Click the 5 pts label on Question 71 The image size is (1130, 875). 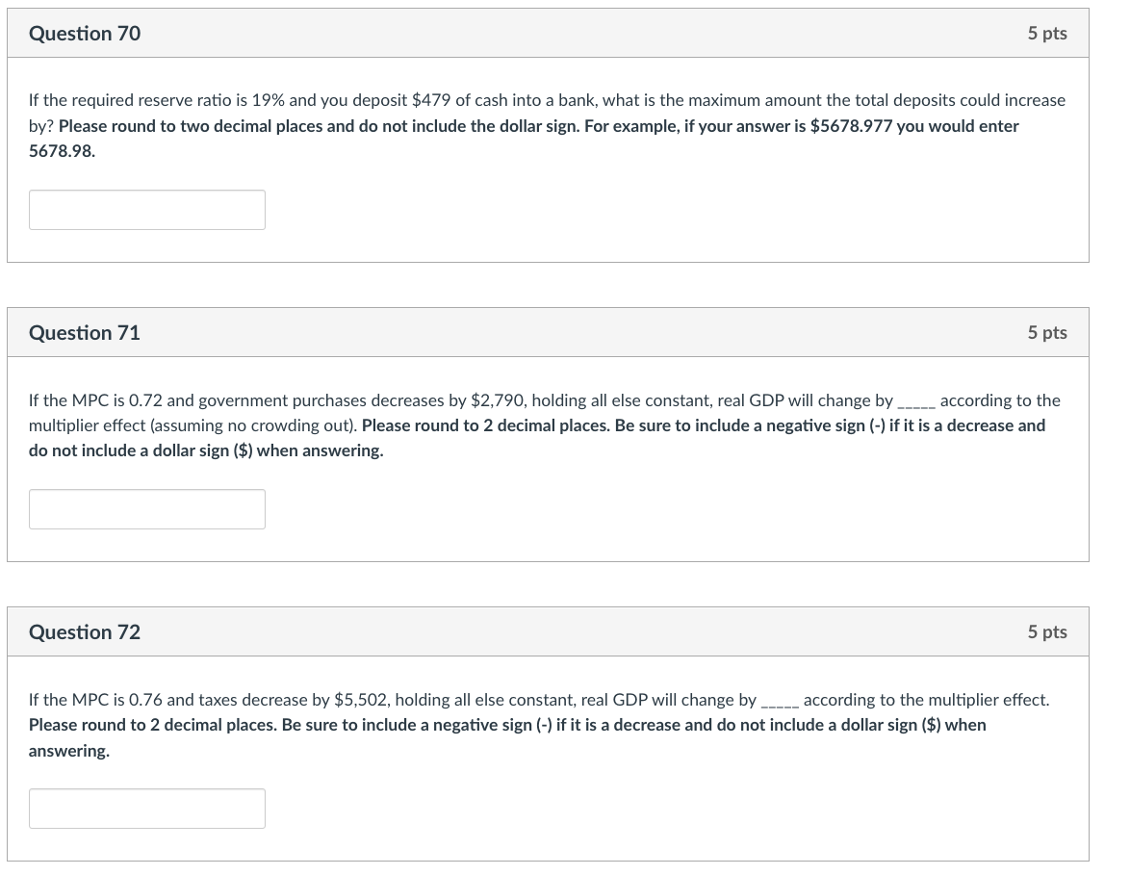pyautogui.click(x=1047, y=332)
